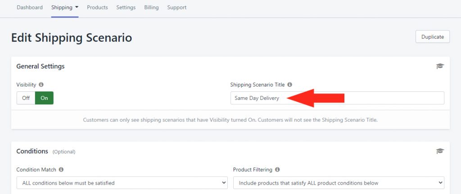Open the Shipping navigation dropdown
The height and width of the screenshot is (194, 461).
tap(65, 7)
